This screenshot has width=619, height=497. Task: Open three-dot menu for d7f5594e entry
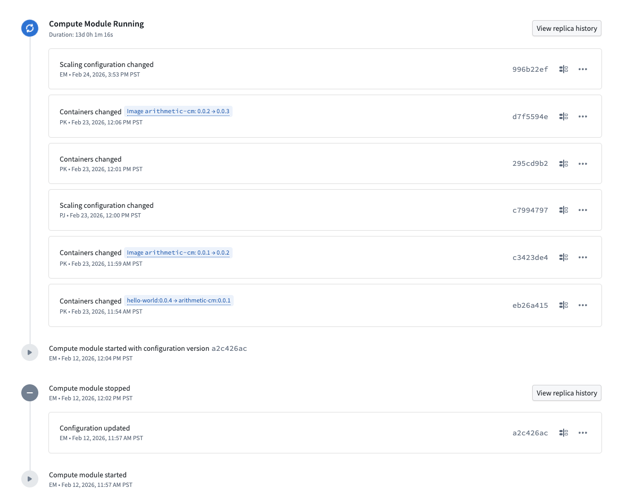(583, 116)
